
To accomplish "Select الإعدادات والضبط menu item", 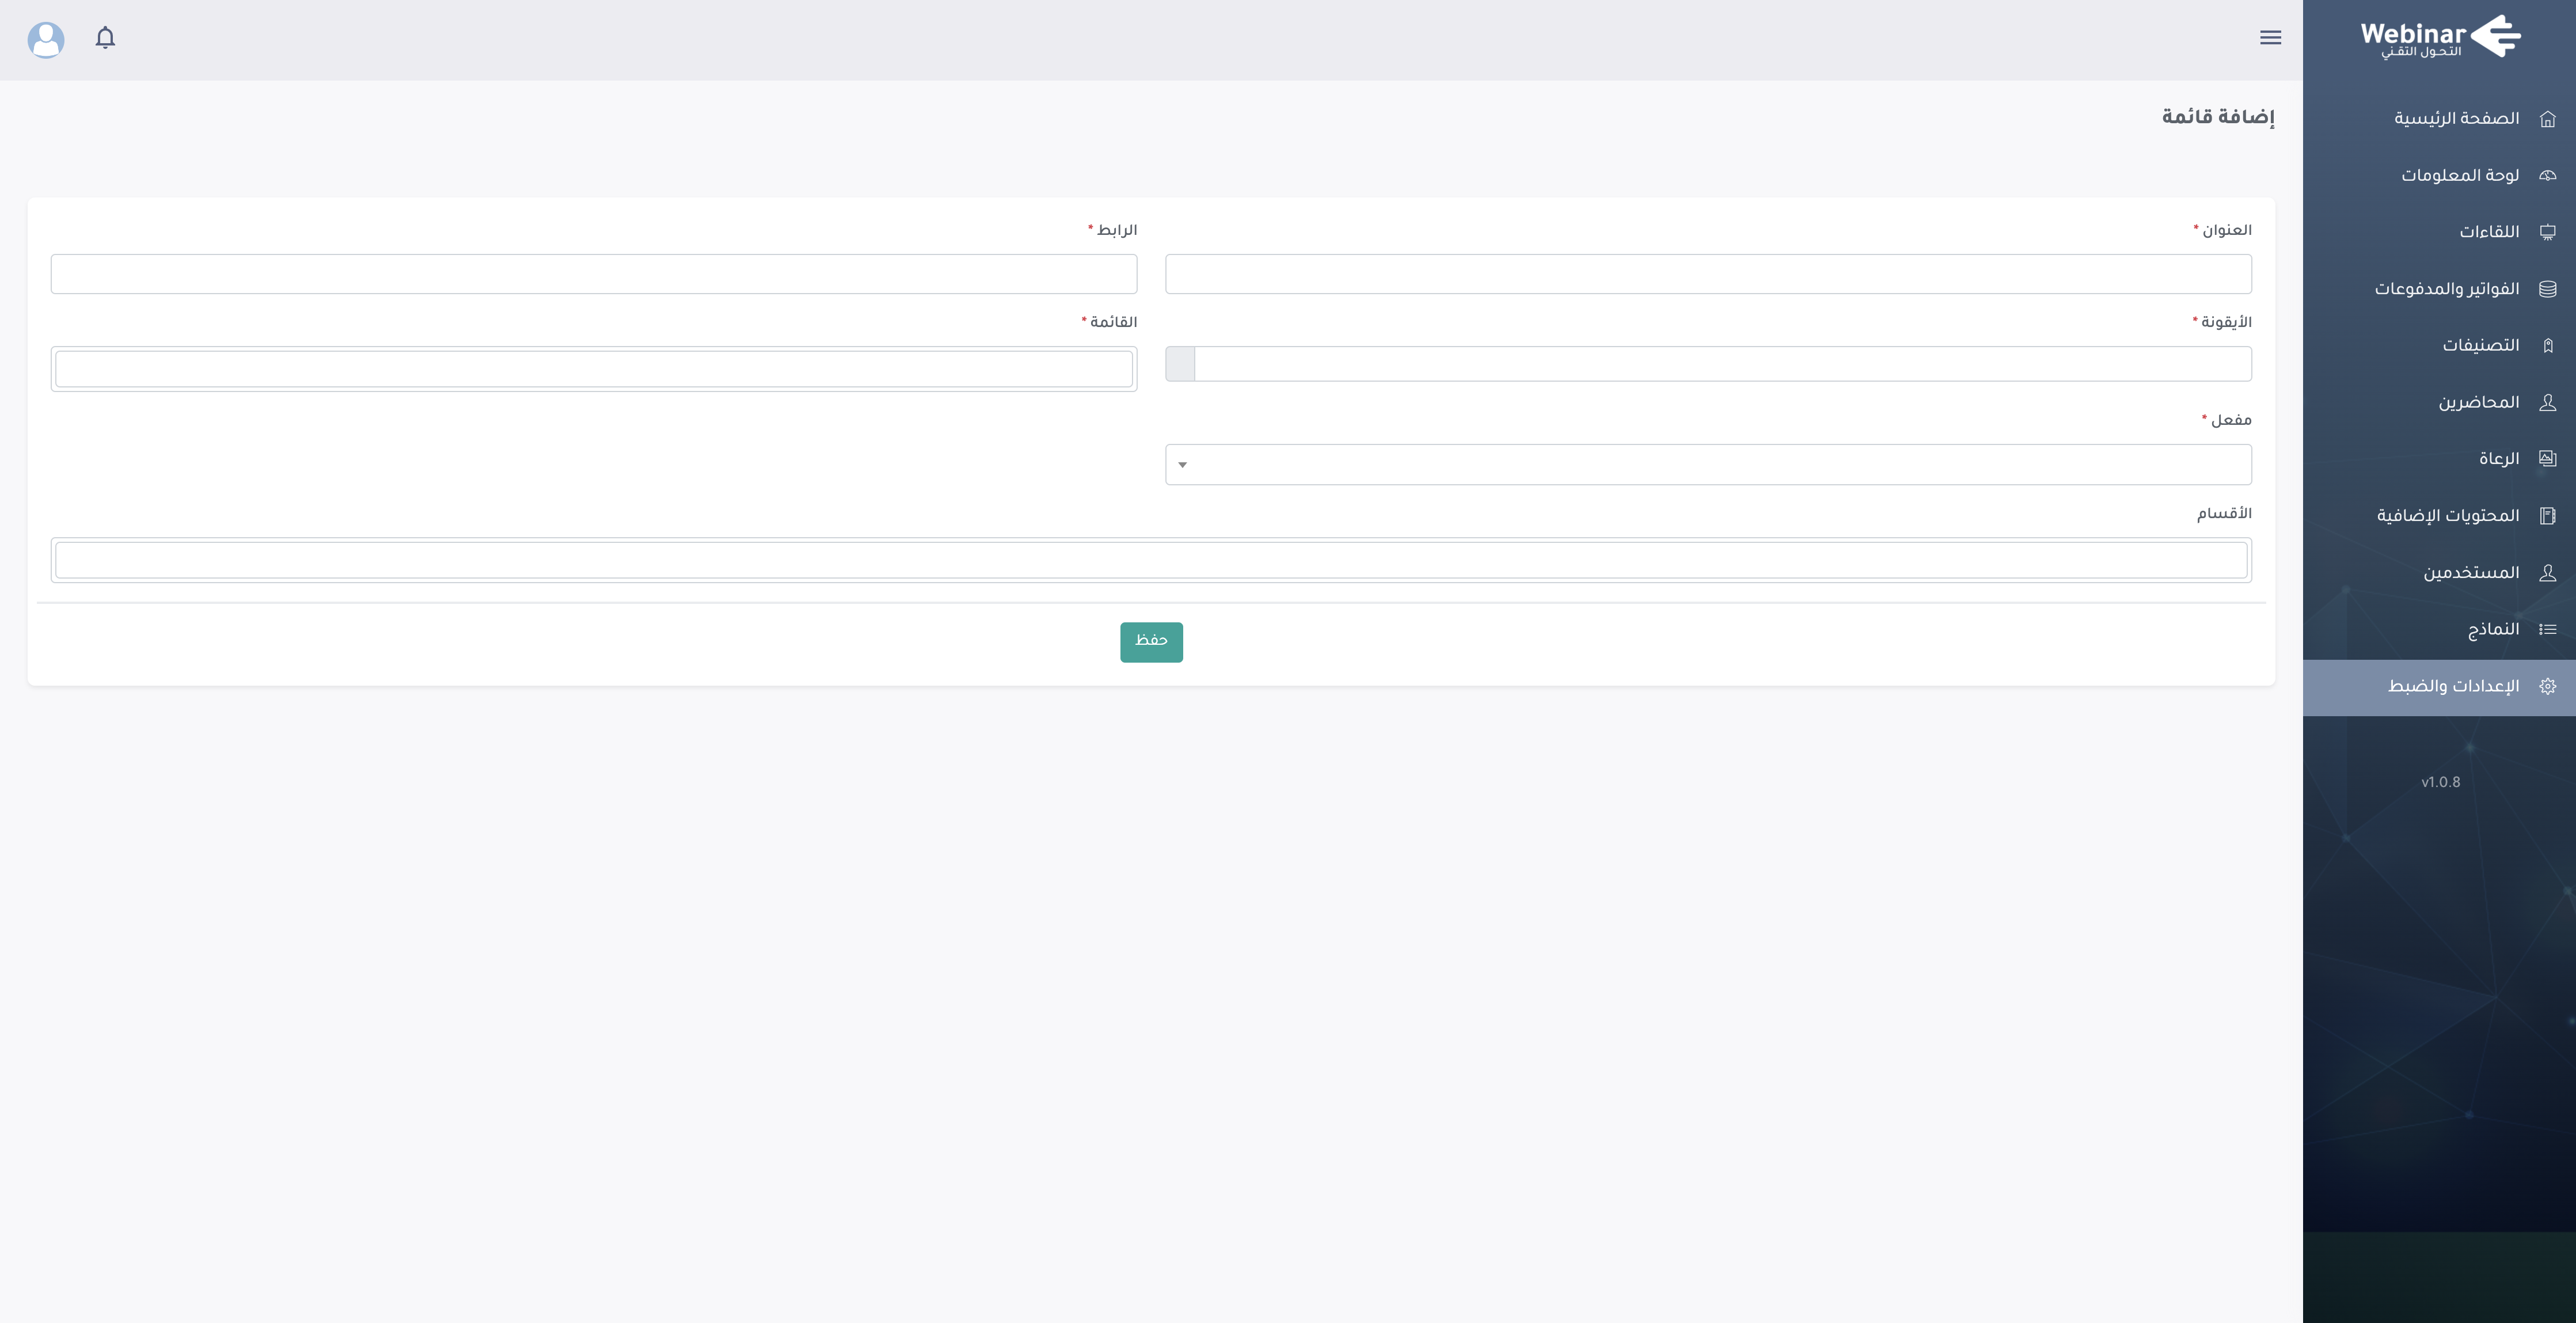I will tap(2439, 687).
